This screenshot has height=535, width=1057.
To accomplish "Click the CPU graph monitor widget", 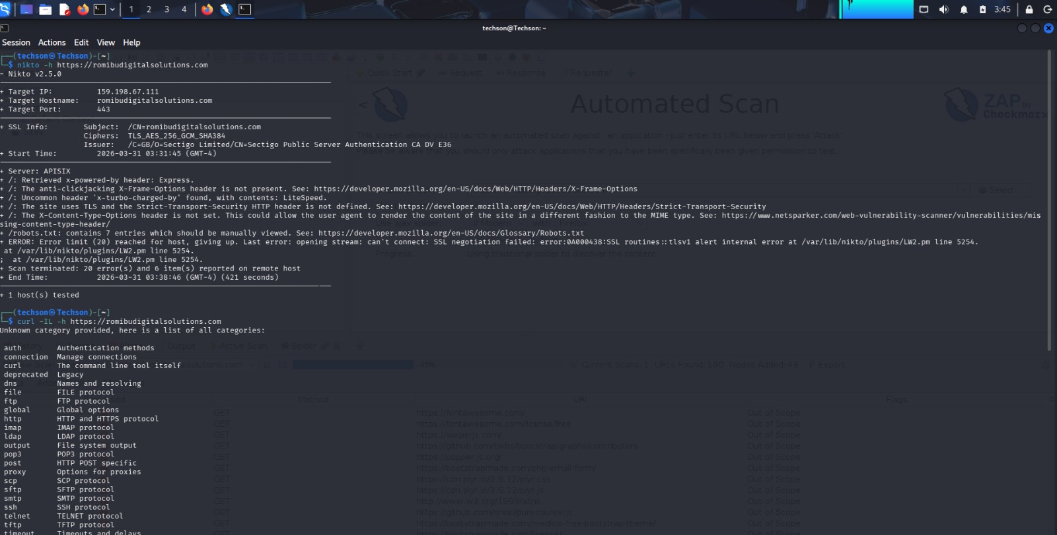I will [877, 9].
